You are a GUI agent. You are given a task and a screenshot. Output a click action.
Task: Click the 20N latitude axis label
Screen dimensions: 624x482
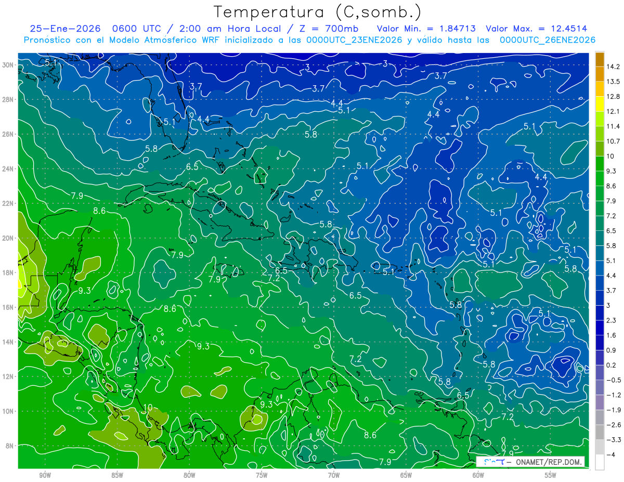point(8,238)
